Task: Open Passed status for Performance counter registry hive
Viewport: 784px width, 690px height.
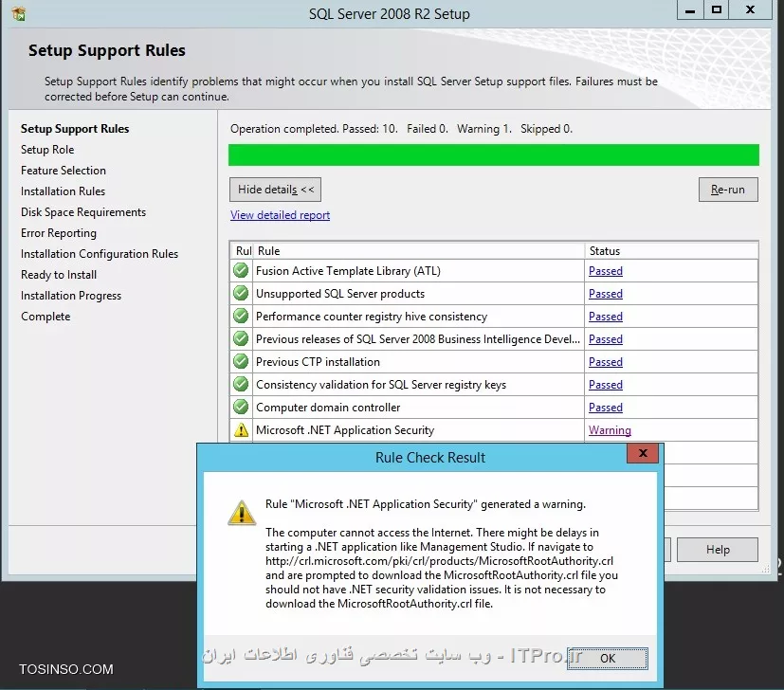Action: (606, 316)
